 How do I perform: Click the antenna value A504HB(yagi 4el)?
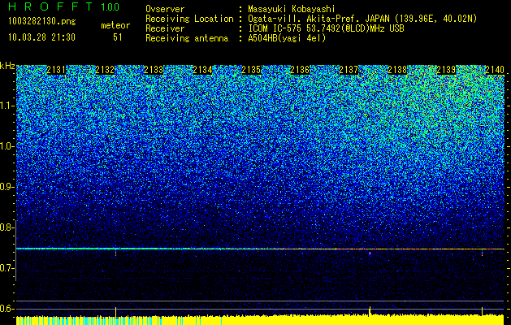coord(287,38)
